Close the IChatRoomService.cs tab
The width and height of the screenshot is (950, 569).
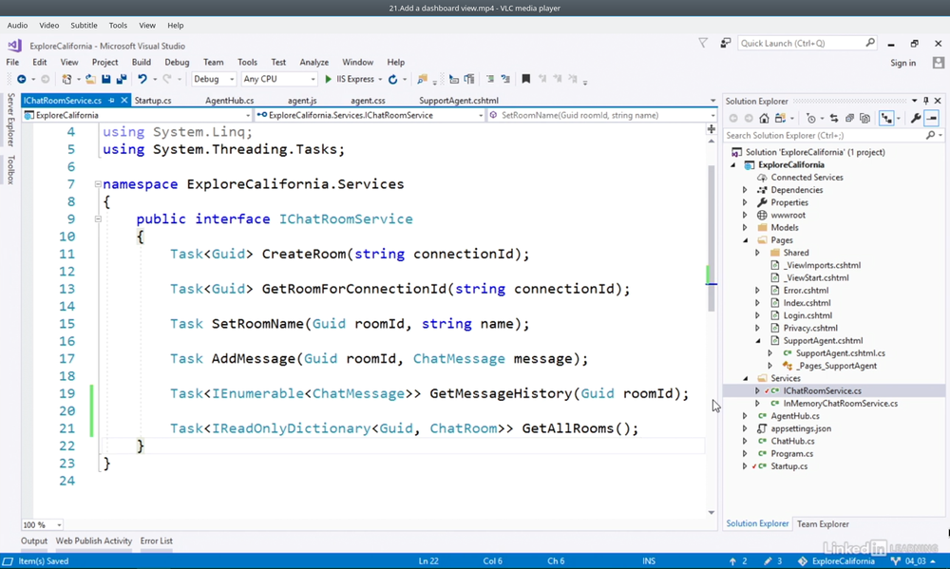pos(124,101)
